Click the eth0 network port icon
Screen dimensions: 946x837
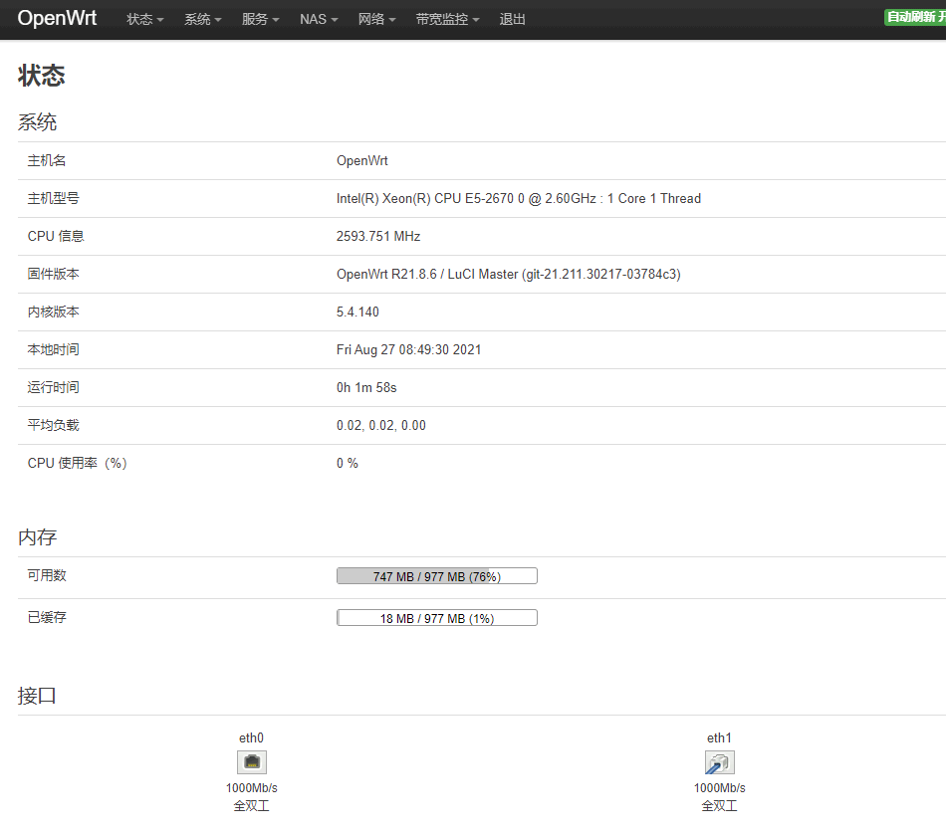tap(252, 762)
